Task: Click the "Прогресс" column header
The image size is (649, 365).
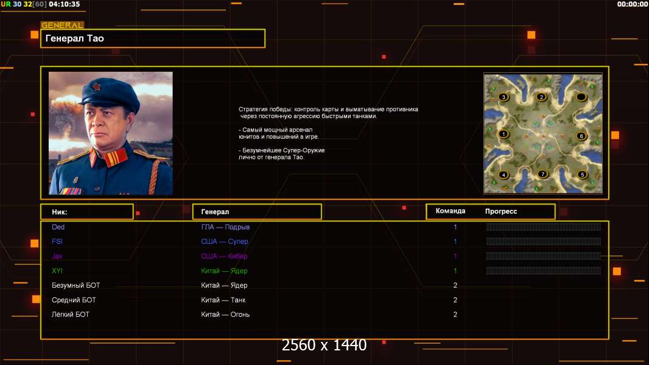Action: [x=501, y=211]
